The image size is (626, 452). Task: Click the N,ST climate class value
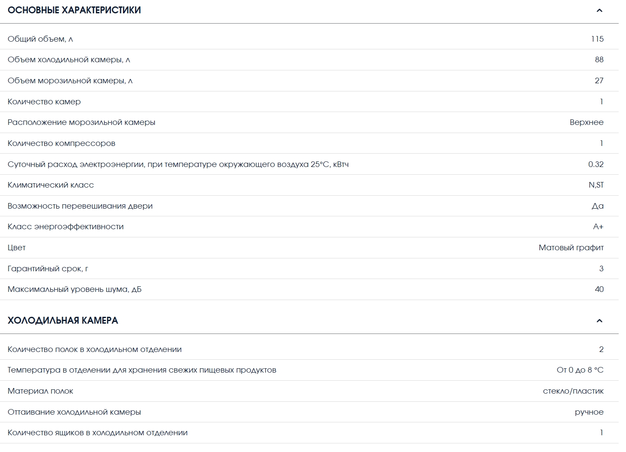[596, 185]
